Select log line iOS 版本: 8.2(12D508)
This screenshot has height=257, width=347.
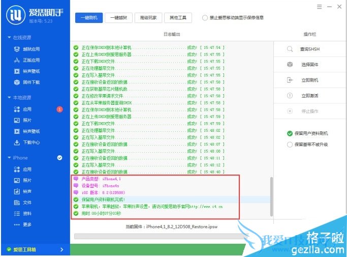[103, 192]
